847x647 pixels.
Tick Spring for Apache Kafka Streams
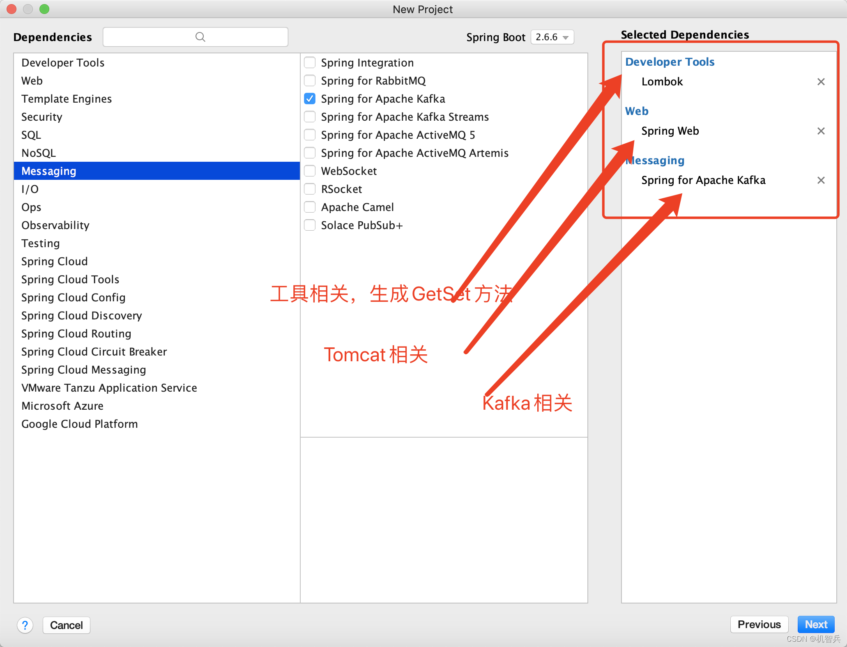(310, 117)
